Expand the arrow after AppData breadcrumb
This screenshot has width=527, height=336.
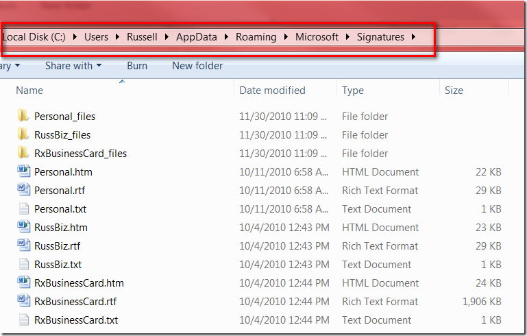pyautogui.click(x=226, y=37)
